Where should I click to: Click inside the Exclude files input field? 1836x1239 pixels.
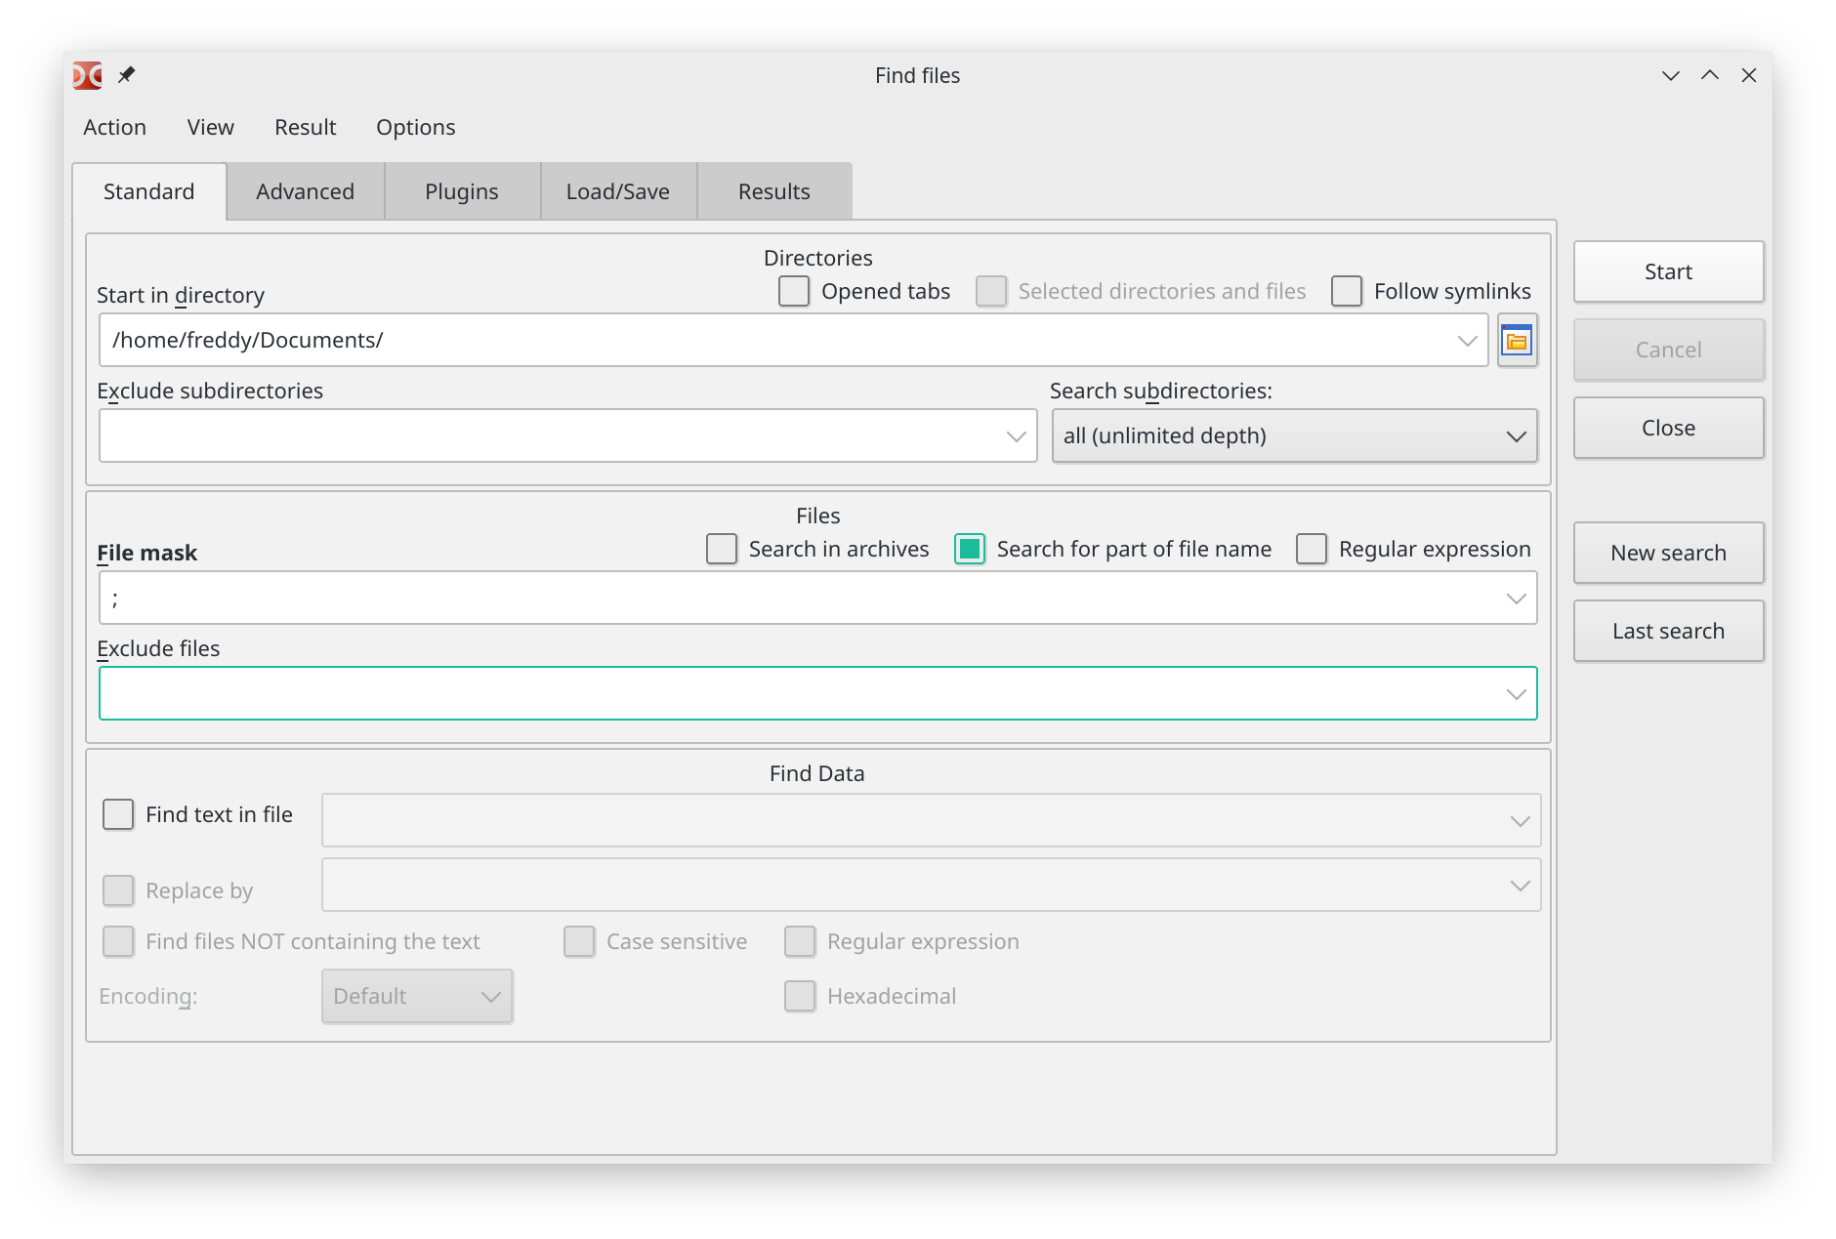tap(801, 693)
